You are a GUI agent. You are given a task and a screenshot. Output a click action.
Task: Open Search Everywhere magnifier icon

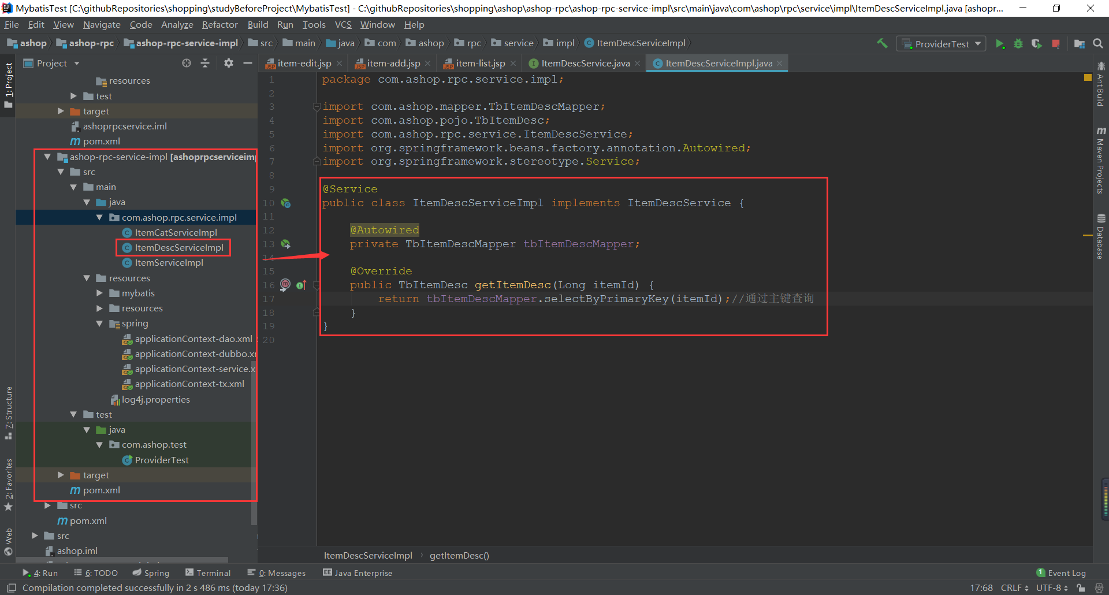point(1098,43)
